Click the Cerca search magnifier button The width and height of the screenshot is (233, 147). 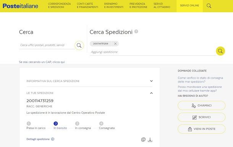click(79, 45)
